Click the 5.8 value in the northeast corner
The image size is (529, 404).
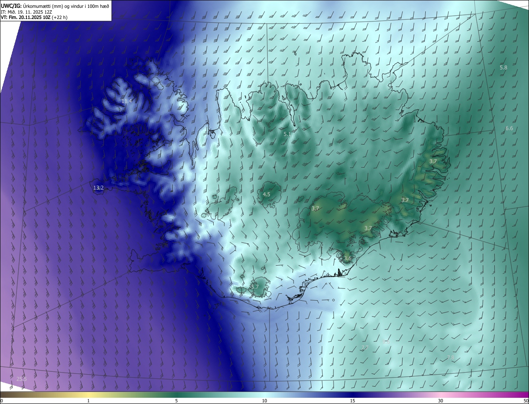(x=503, y=67)
